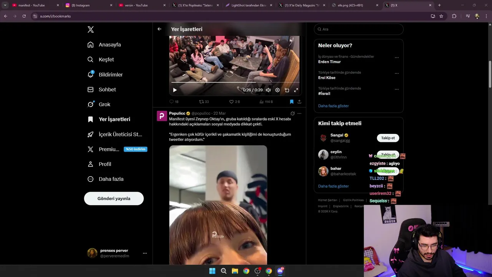Open prenses perver account menu dots
Viewport: 492px width, 277px height.
tap(145, 253)
